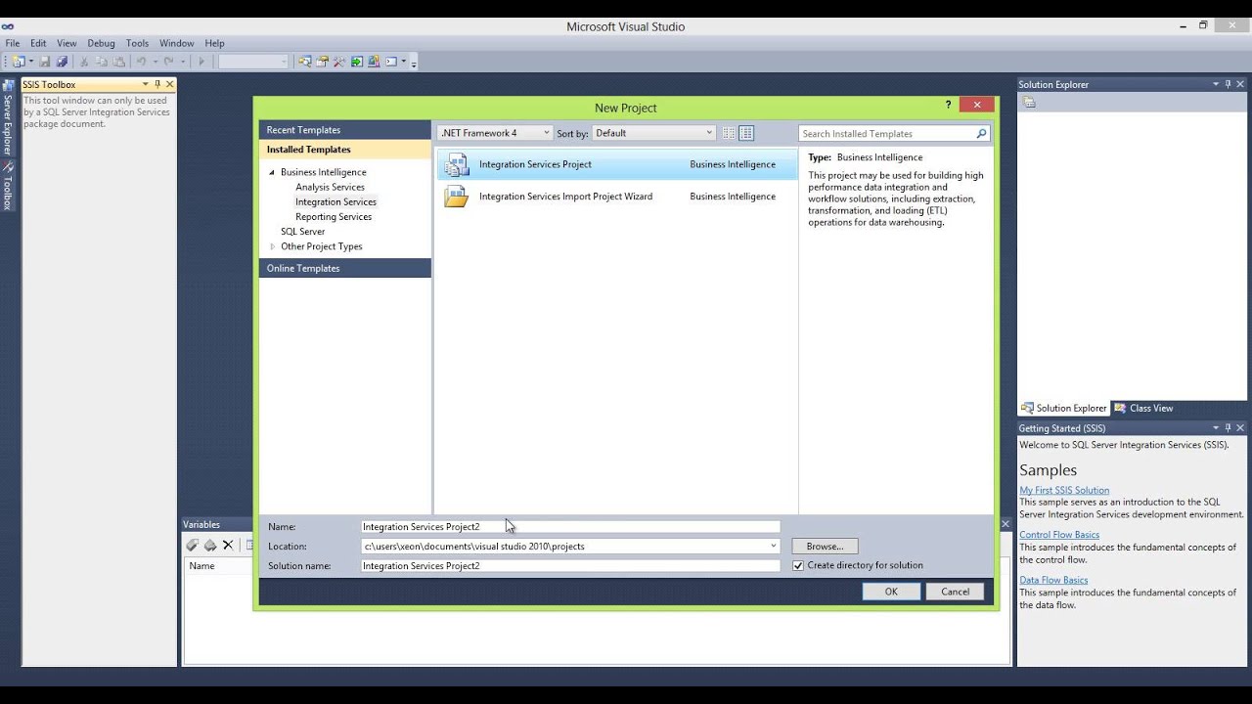Image resolution: width=1252 pixels, height=704 pixels.
Task: Click the Add Variable icon in Variables pane
Action: 192,545
